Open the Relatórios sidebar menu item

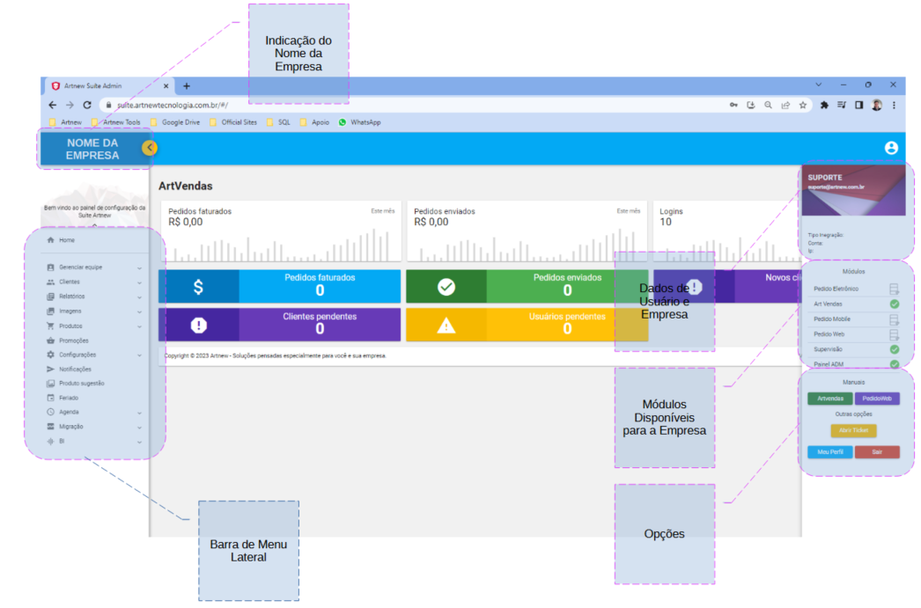click(94, 297)
